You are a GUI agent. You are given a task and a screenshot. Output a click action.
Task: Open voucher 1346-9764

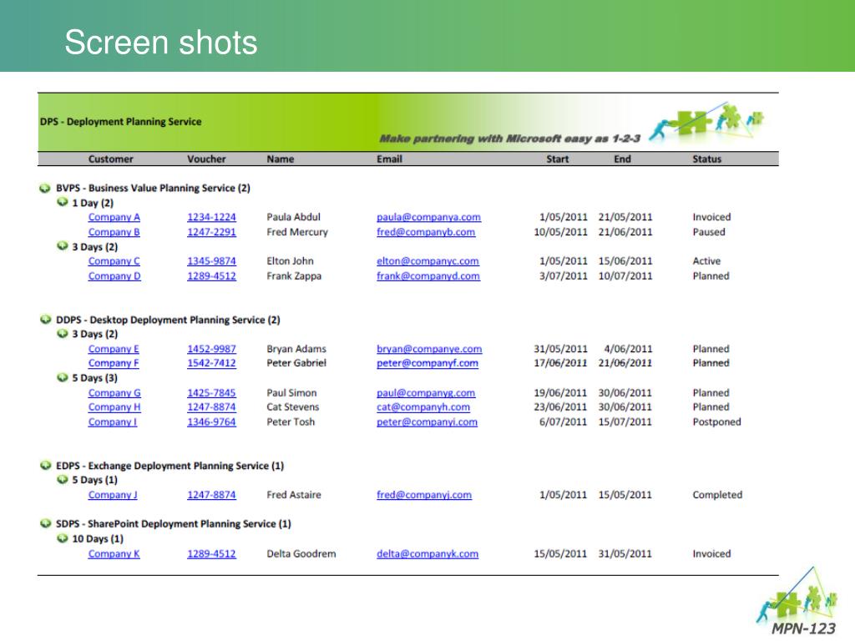tap(211, 421)
